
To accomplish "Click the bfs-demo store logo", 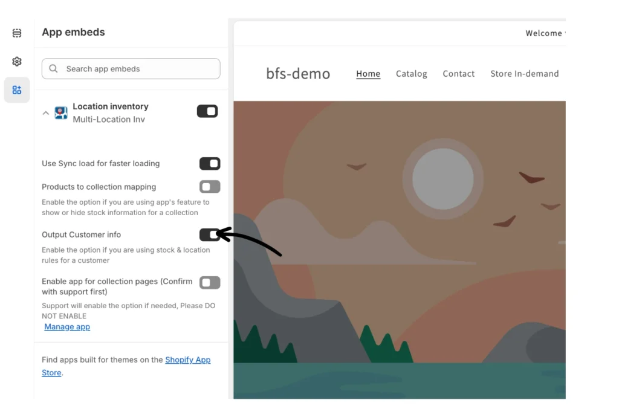I will click(298, 74).
